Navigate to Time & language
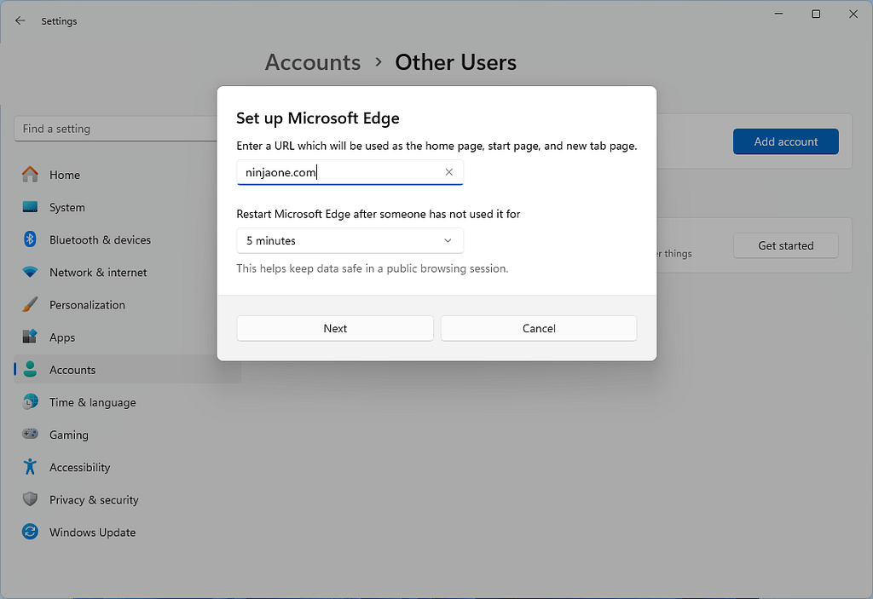Screen dimensions: 873x599 pyautogui.click(x=94, y=402)
